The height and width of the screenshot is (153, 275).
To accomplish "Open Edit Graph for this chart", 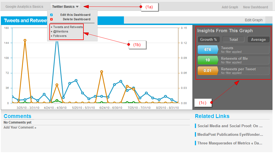I will (x=254, y=20).
